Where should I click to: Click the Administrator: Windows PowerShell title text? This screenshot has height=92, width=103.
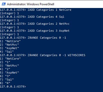pos(30,4)
